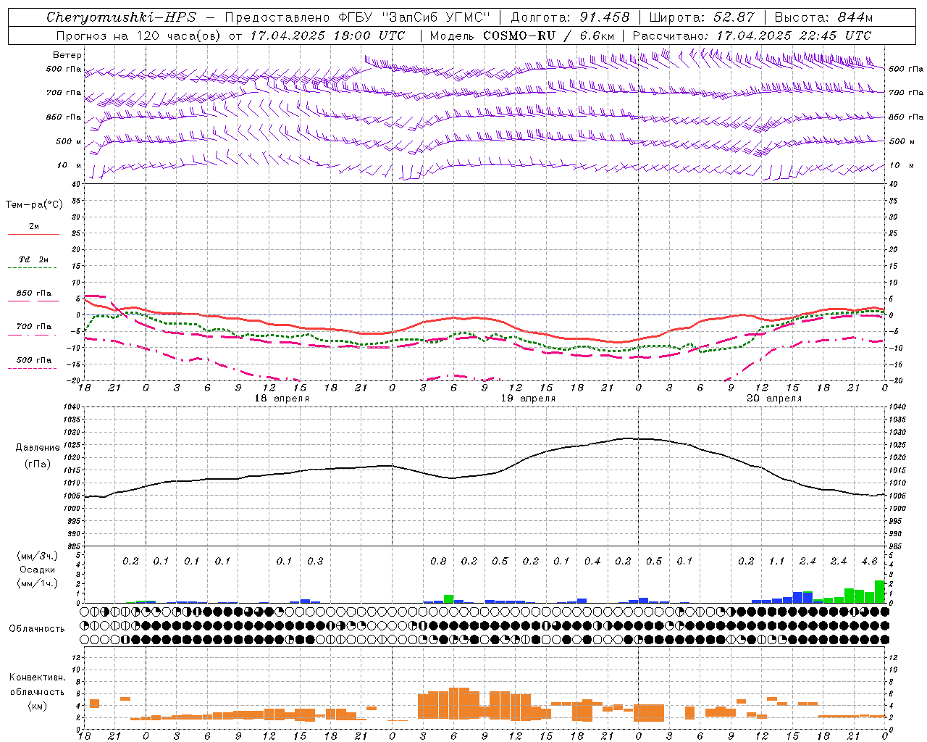The image size is (927, 742).
Task: Click the (мм/1ч.) precipitation unit label
Action: pyautogui.click(x=36, y=583)
